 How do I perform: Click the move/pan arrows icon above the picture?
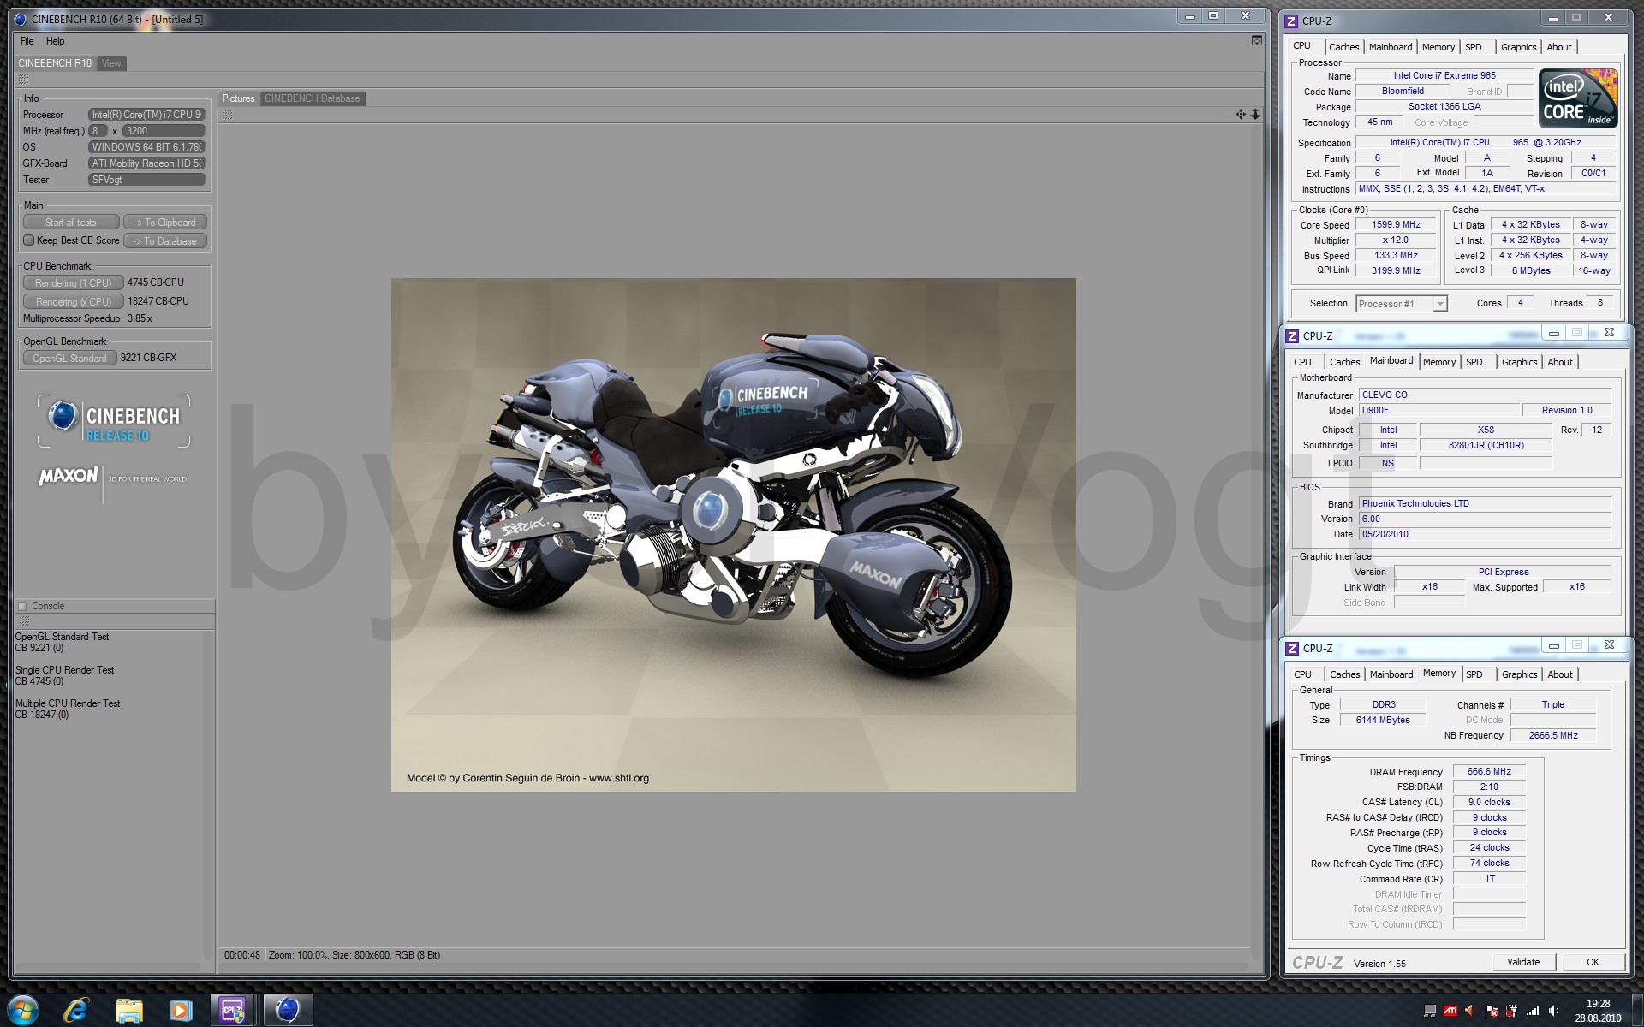[x=1241, y=114]
